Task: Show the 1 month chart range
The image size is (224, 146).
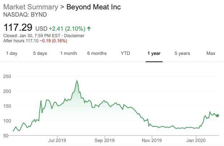Action: click(x=69, y=53)
